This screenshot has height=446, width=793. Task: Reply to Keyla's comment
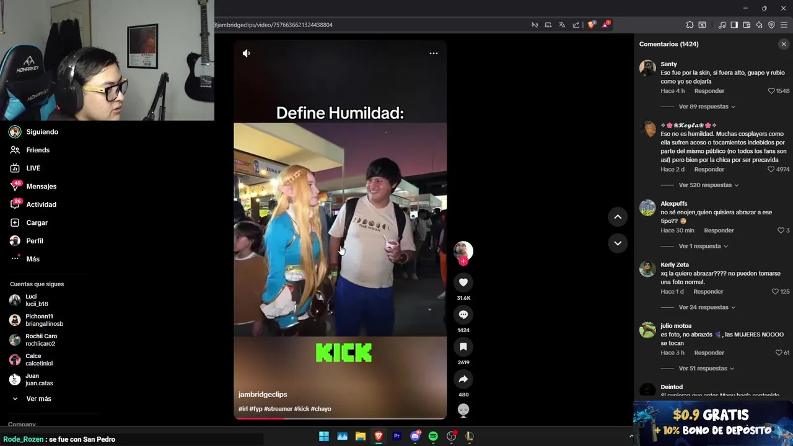[x=709, y=170]
